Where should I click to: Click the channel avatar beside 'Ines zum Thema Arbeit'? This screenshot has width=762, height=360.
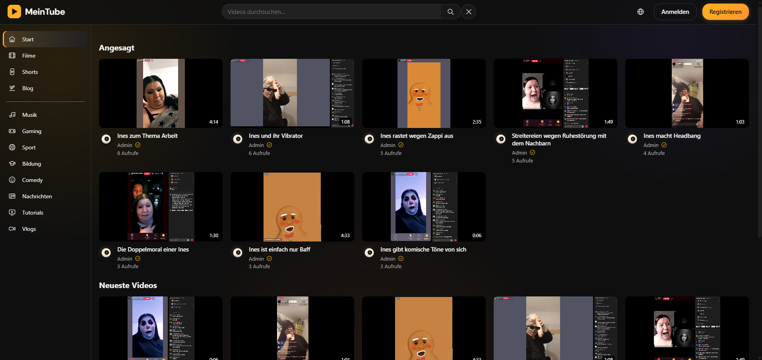106,139
